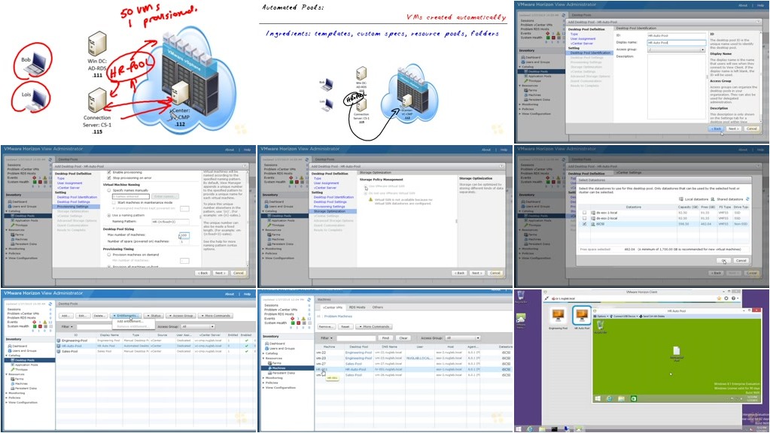Open the Recycle Bin on the purple desktop
Viewport: 770px width, 433px height.
click(x=521, y=295)
